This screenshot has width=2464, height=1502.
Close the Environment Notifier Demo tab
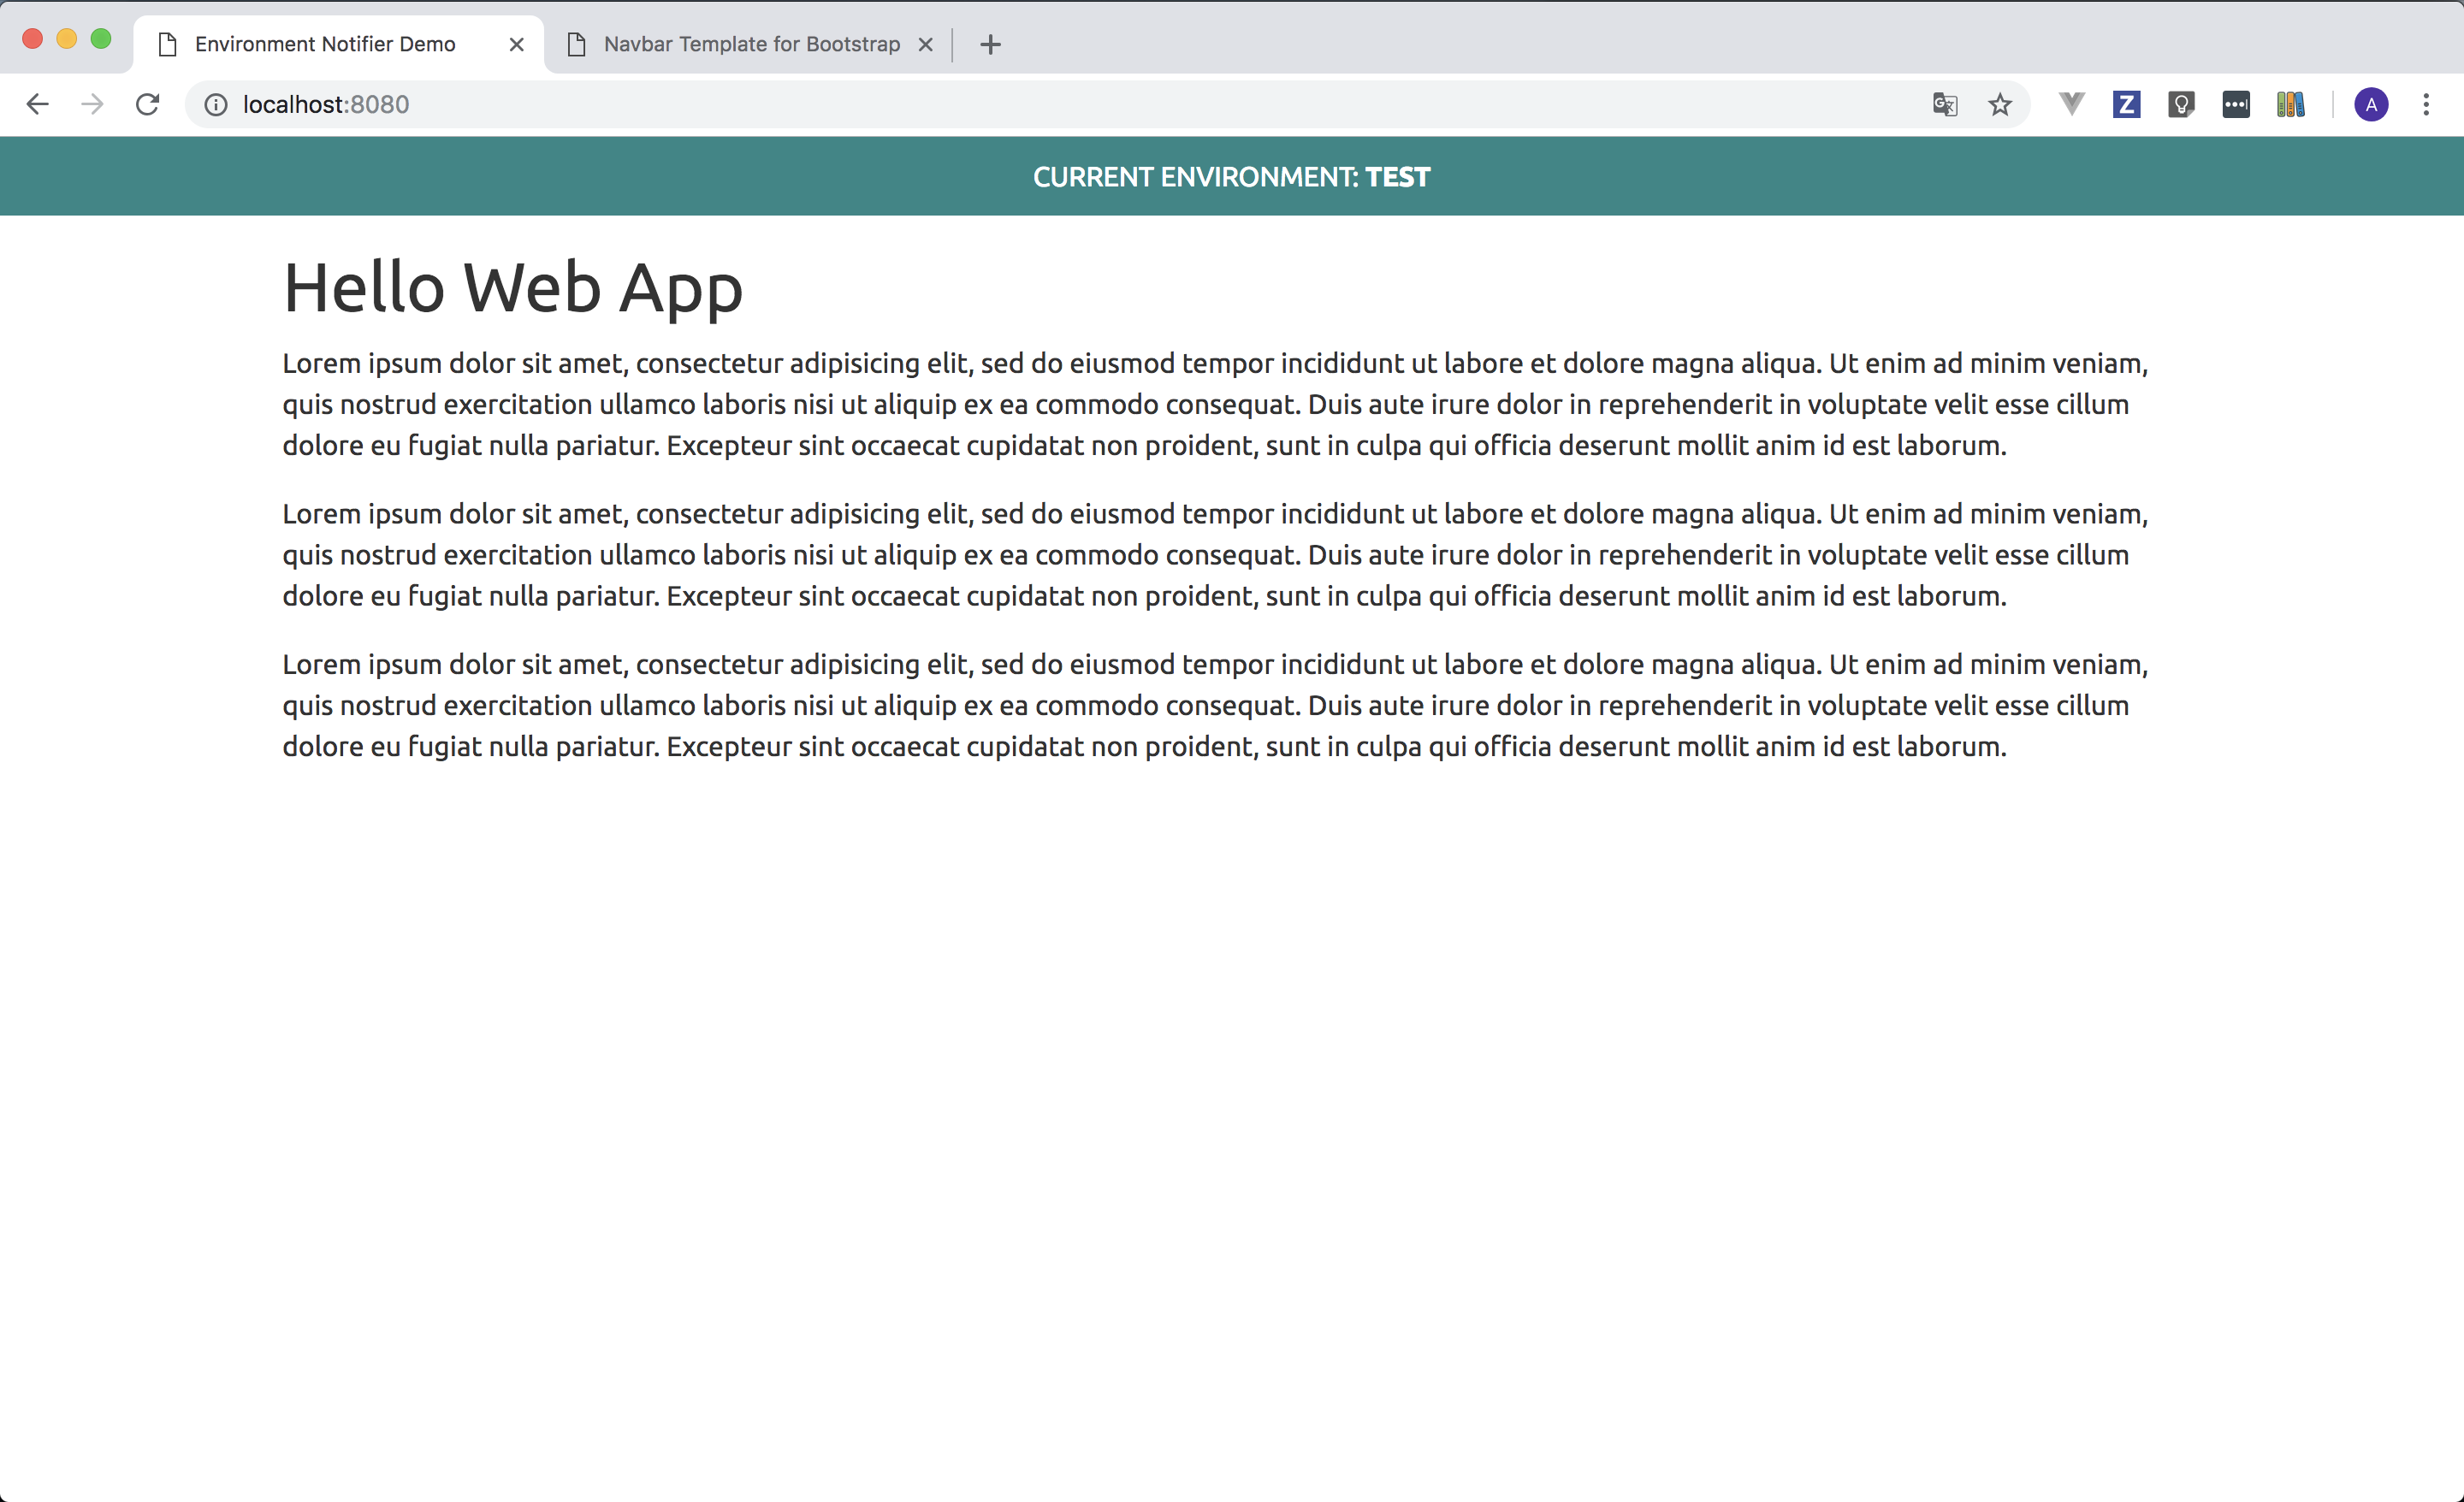click(x=516, y=44)
